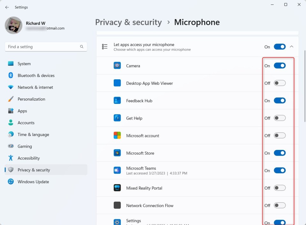Click the vertical scrollbar on right
306x225 pixels.
[x=305, y=86]
